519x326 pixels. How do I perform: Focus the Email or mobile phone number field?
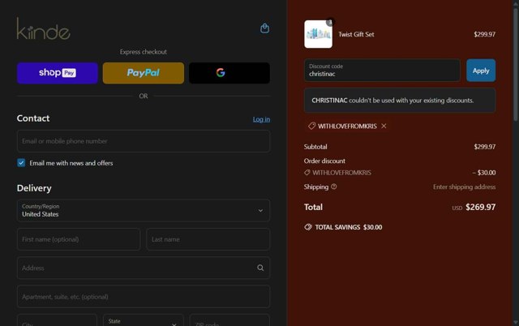[x=144, y=141]
